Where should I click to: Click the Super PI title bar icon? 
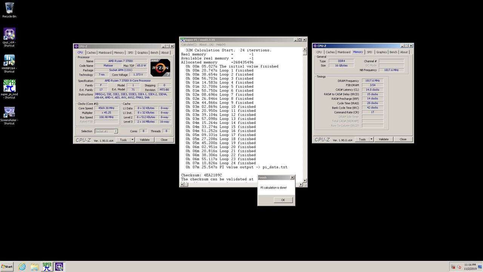[183, 40]
